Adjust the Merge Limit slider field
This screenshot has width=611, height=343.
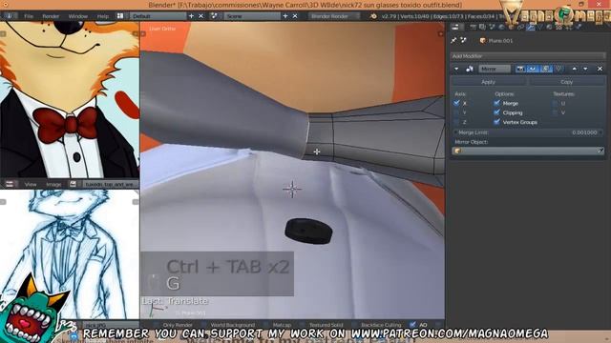coord(528,132)
